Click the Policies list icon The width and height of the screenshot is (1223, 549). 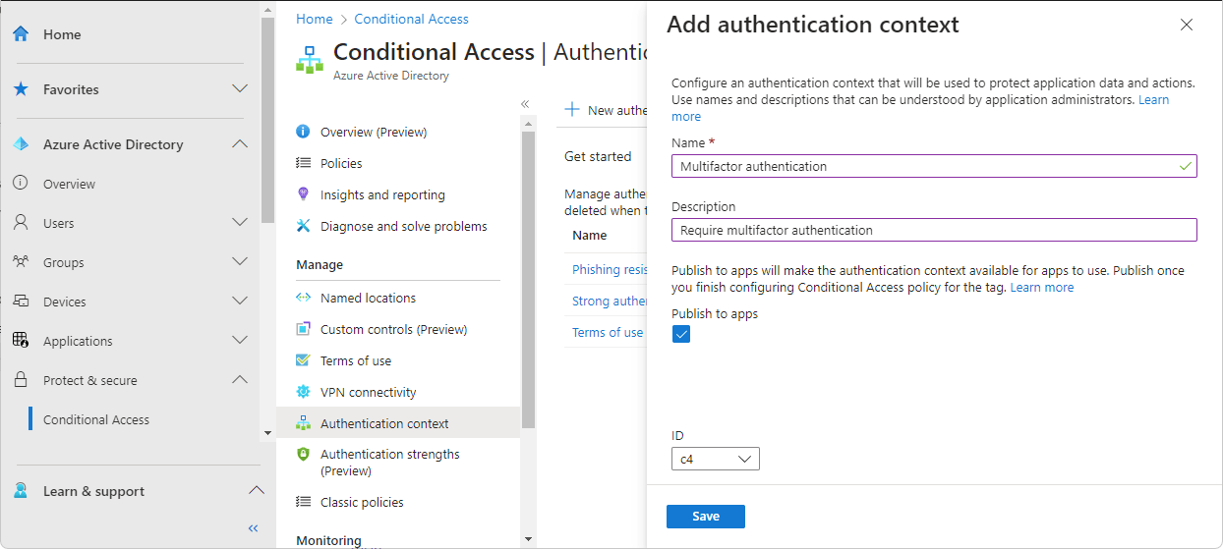[303, 163]
